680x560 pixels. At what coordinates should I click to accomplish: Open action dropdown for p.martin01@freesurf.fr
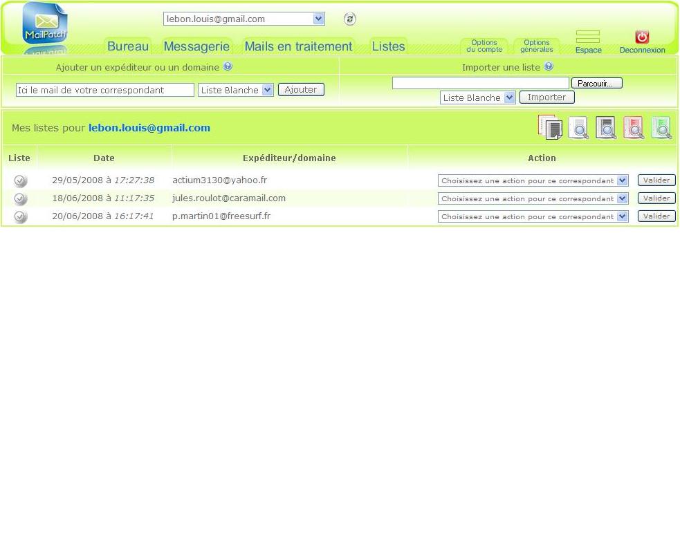[533, 216]
